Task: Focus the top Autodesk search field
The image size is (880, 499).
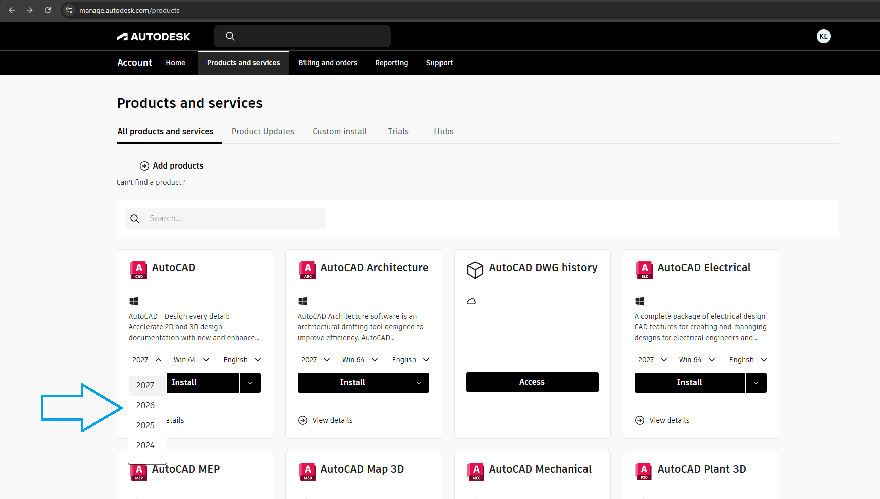Action: [x=303, y=36]
